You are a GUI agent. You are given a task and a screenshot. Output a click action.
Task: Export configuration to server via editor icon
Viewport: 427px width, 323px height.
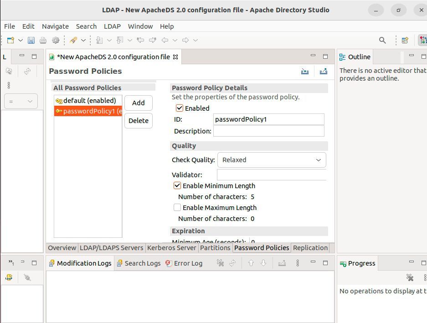point(323,72)
